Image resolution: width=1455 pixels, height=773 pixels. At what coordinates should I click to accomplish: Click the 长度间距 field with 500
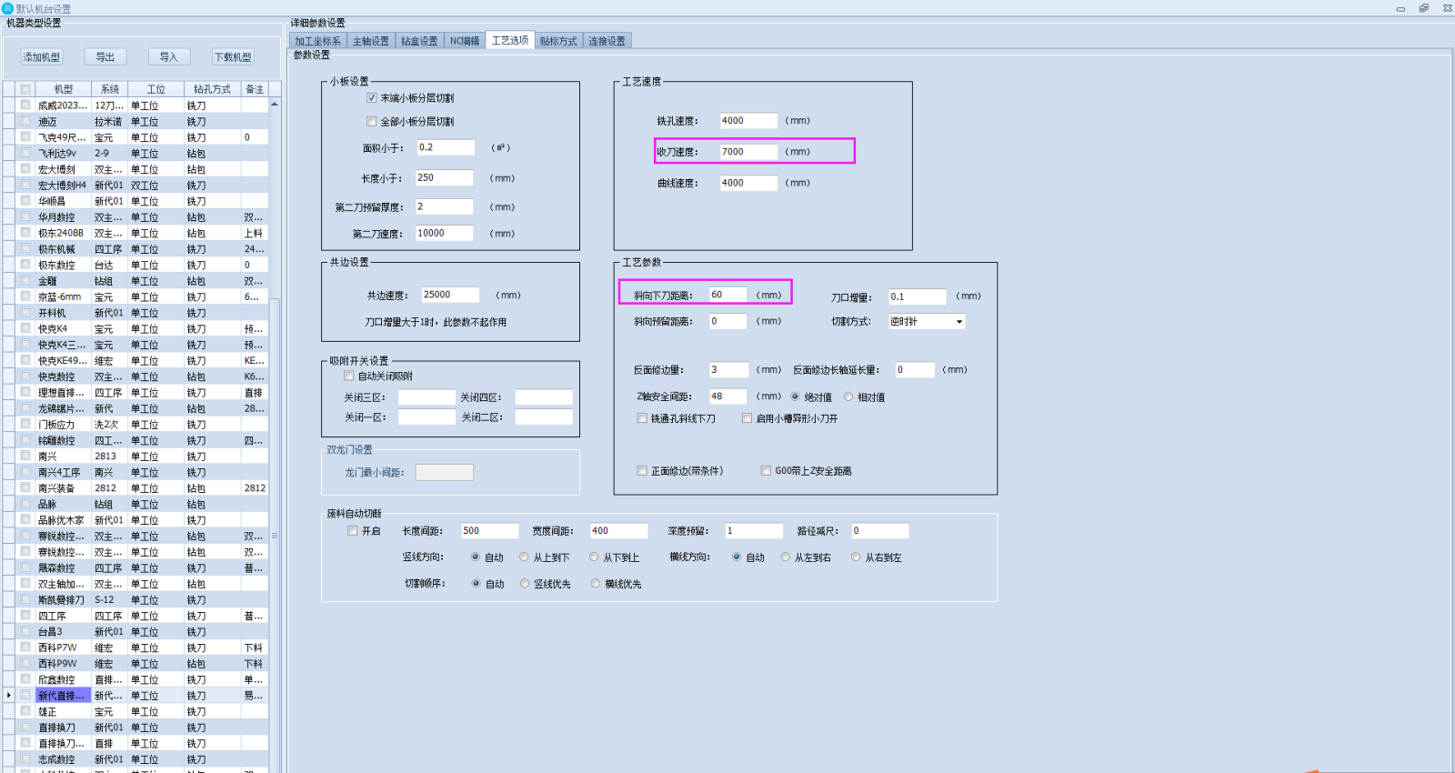coord(489,530)
